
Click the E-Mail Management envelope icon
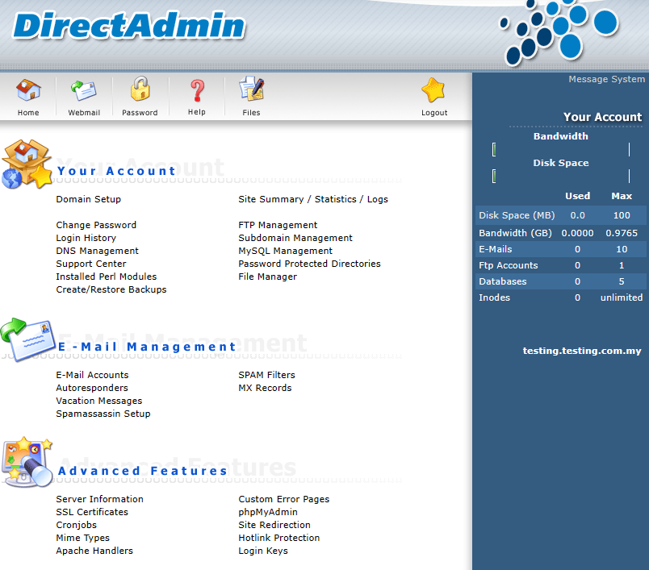[x=28, y=343]
